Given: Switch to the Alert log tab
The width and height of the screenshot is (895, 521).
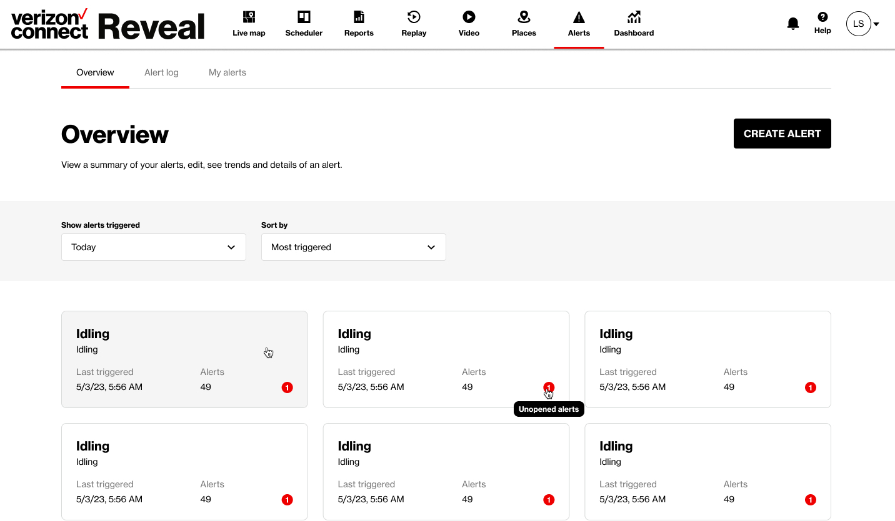Looking at the screenshot, I should tap(161, 72).
